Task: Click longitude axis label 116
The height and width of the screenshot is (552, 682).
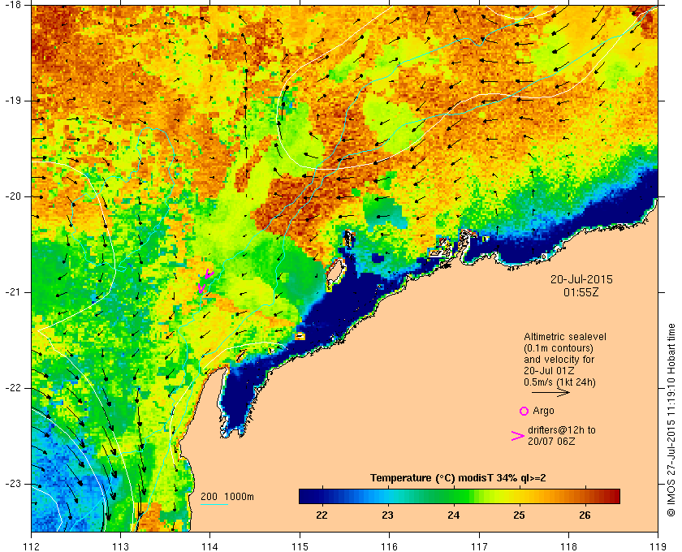Action: coord(389,546)
